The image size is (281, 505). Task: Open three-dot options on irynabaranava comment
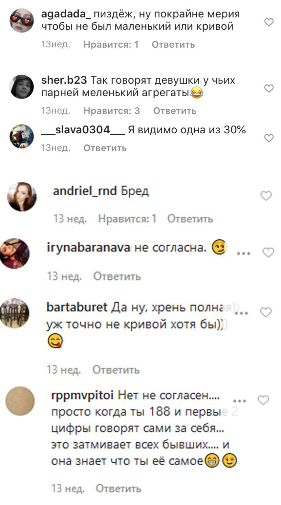[244, 253]
